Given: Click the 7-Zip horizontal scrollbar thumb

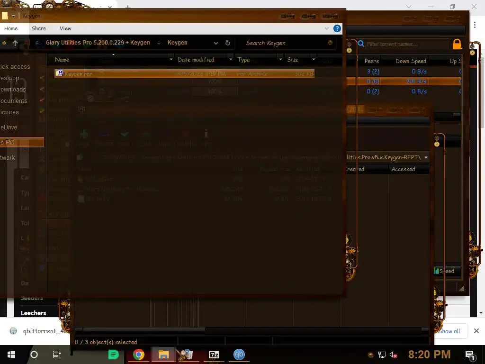Looking at the screenshot, I should [x=144, y=329].
